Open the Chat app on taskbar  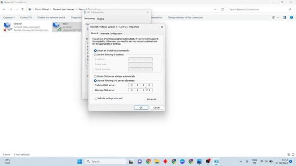click(x=140, y=161)
